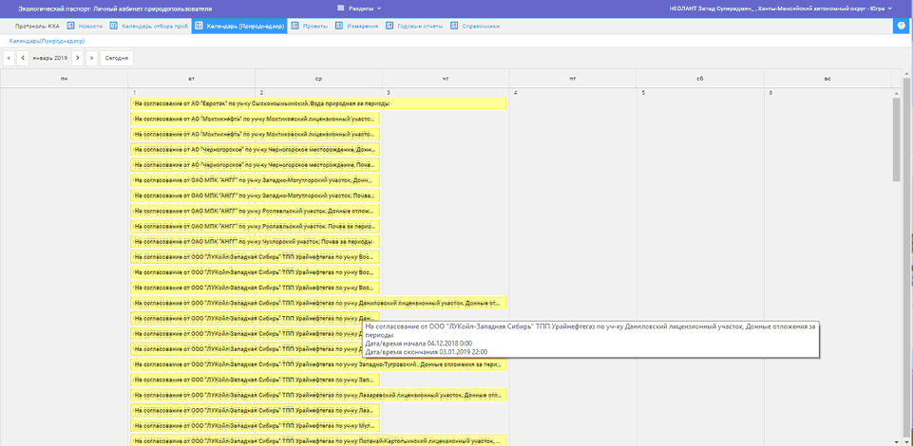Viewport: 913px width, 446px height.
Task: Click the январь 2019 month label
Action: click(x=50, y=58)
